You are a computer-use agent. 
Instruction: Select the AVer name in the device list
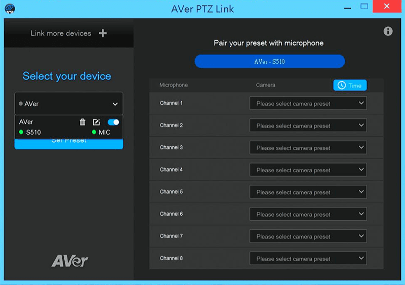(x=26, y=121)
